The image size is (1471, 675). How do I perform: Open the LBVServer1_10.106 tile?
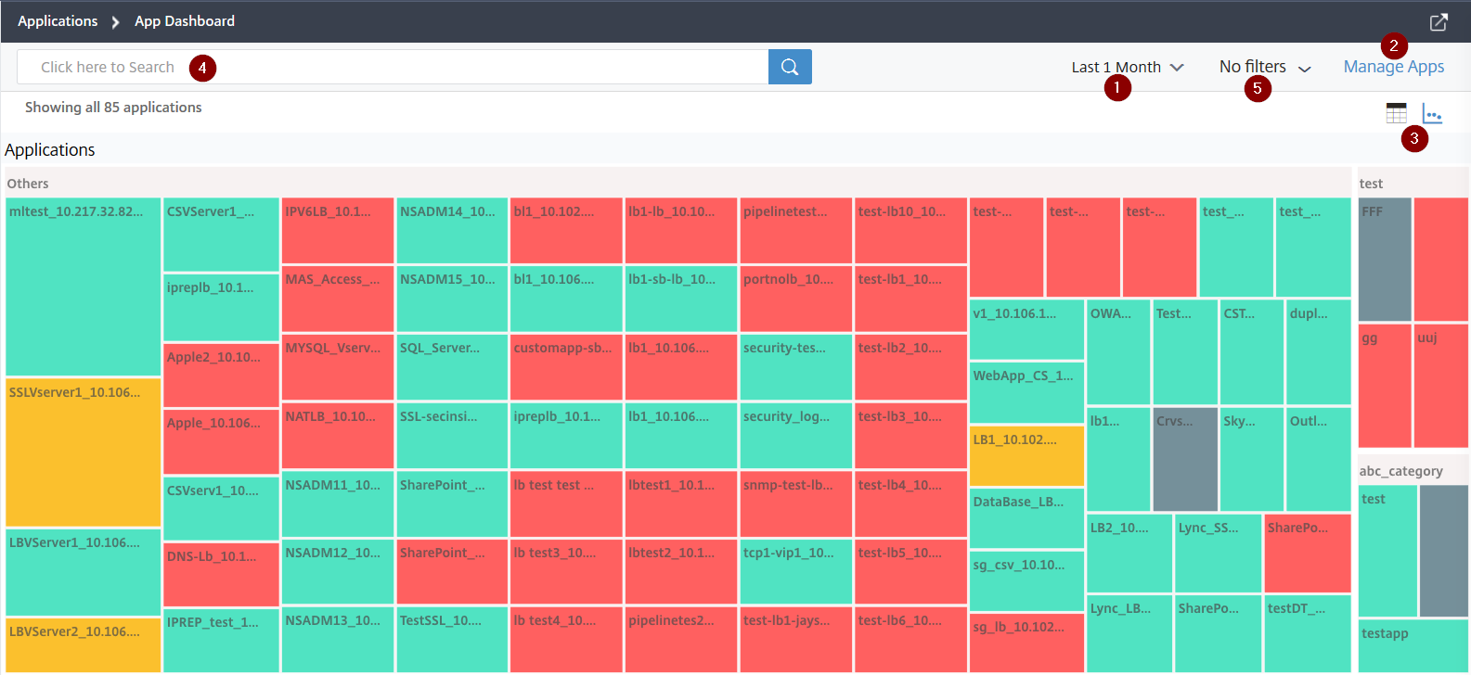point(84,572)
